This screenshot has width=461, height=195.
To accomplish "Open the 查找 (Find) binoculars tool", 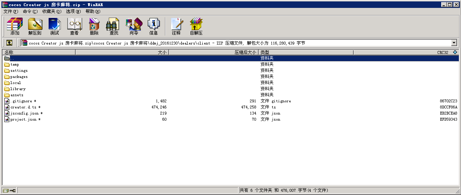I will (114, 26).
